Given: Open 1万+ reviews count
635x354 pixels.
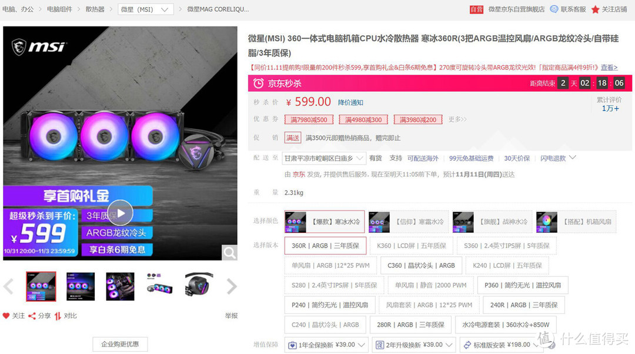Looking at the screenshot, I should pyautogui.click(x=610, y=108).
